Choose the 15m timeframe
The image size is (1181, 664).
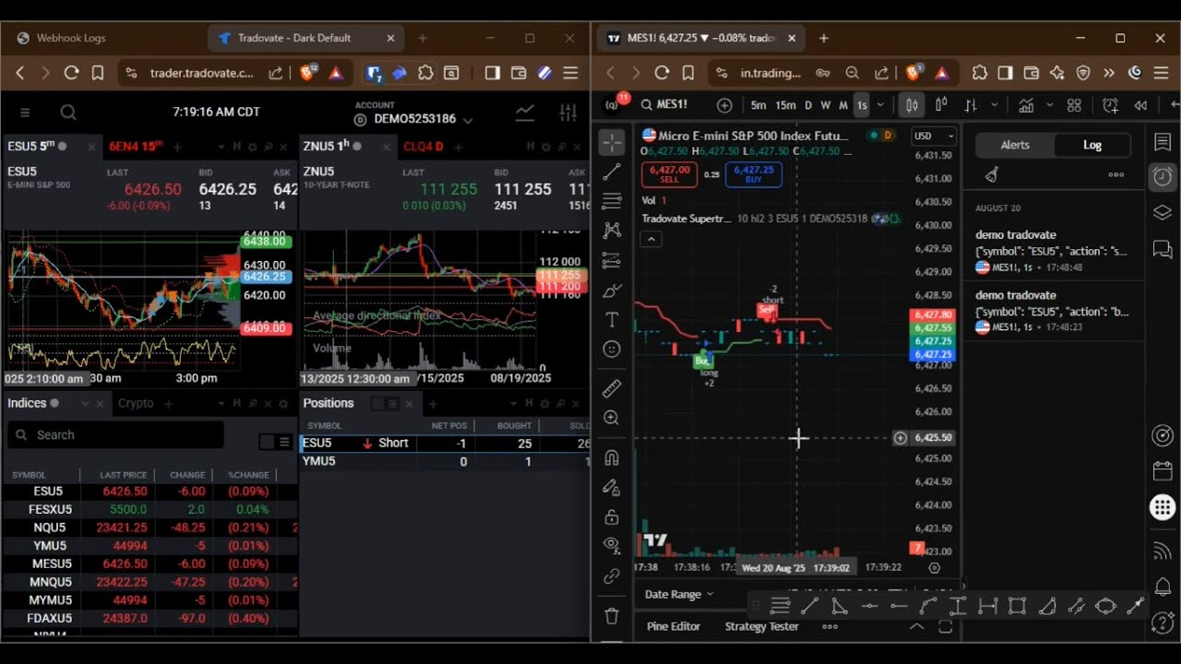(785, 105)
